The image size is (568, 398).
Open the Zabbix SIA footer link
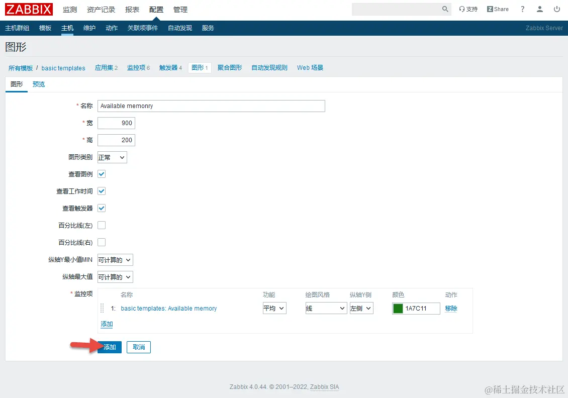click(324, 387)
